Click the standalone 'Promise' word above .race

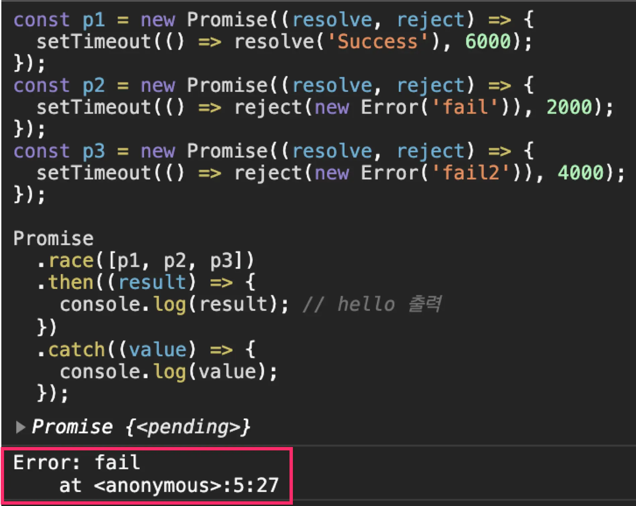[54, 239]
